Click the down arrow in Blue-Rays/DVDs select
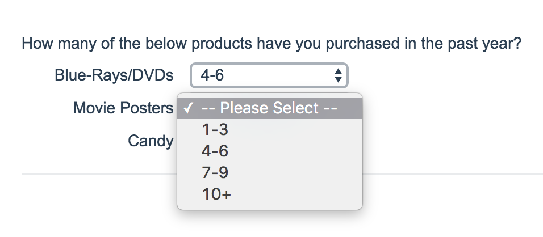The height and width of the screenshot is (237, 543). (338, 79)
